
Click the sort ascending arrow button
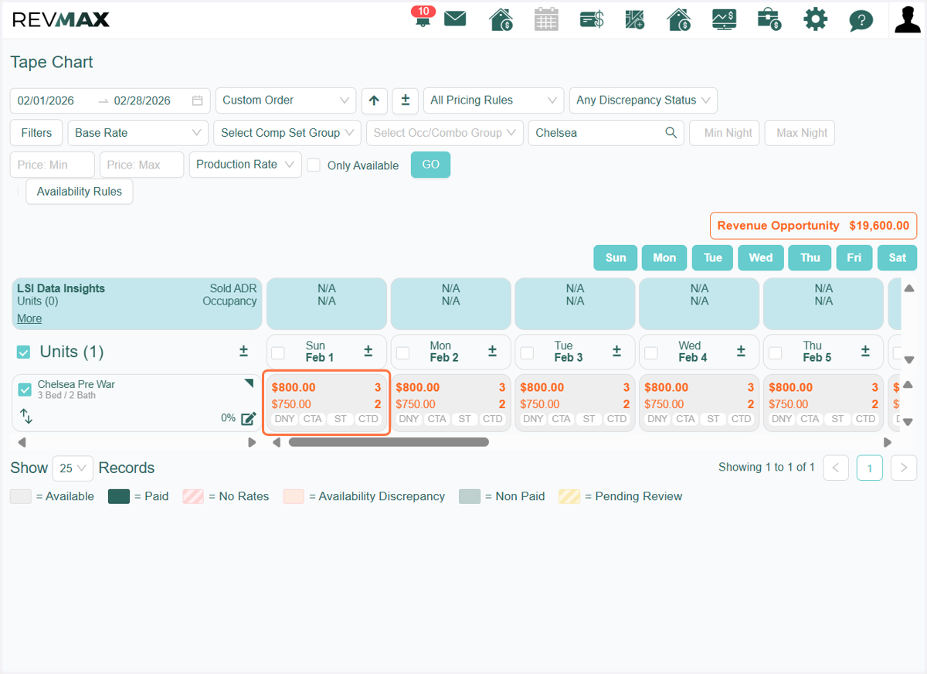coord(374,100)
